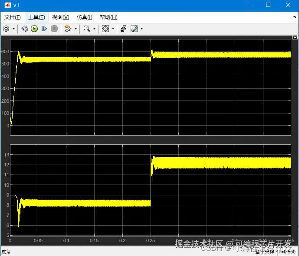The image size is (299, 256).
Task: Open the zoom options dropdown arrow
Action: coord(94,29)
